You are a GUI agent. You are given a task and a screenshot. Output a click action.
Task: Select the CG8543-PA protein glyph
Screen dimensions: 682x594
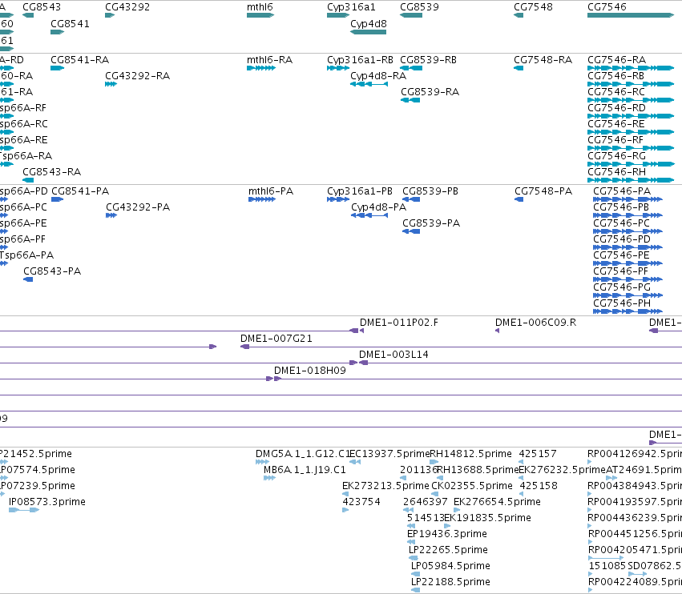tap(28, 279)
